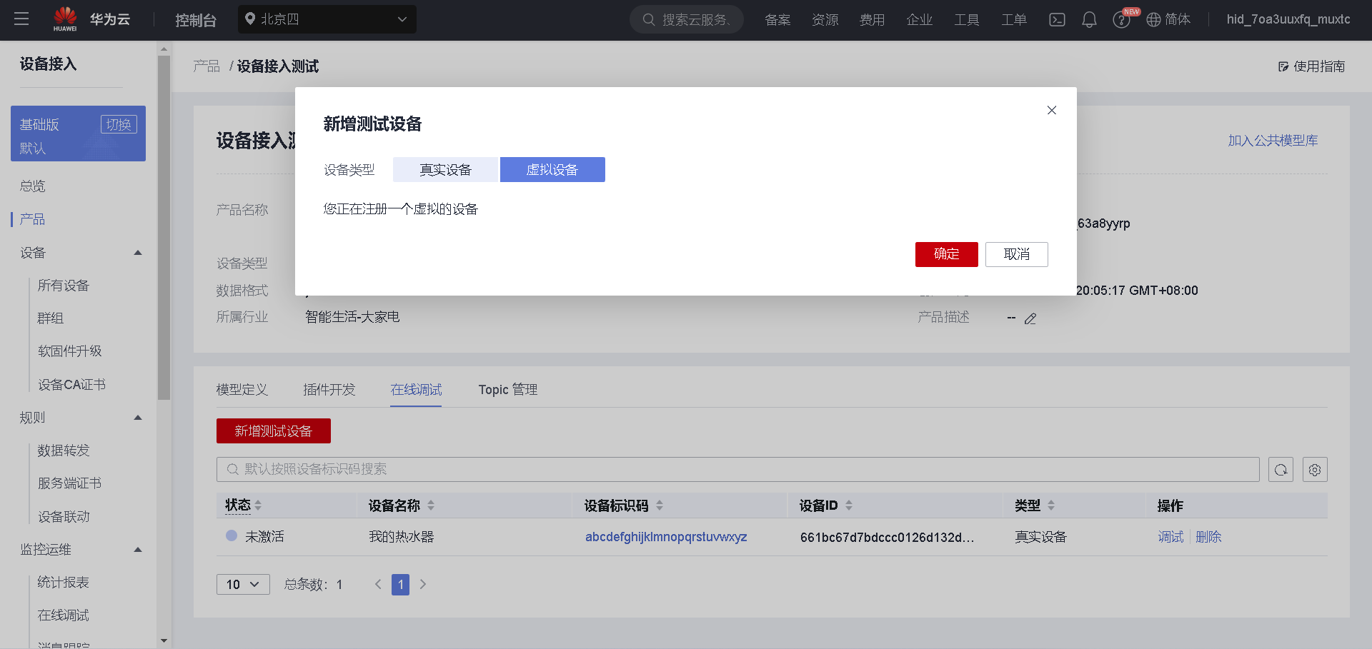Open table column settings gear
This screenshot has width=1372, height=649.
coord(1315,470)
